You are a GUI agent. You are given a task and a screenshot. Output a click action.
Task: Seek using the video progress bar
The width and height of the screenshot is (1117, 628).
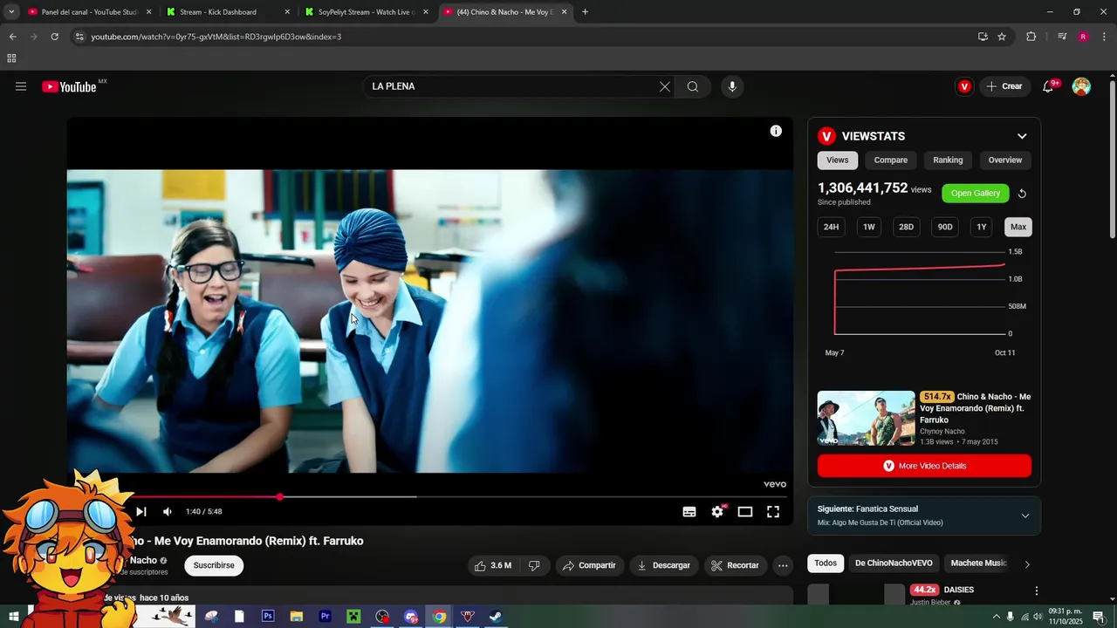(430, 496)
